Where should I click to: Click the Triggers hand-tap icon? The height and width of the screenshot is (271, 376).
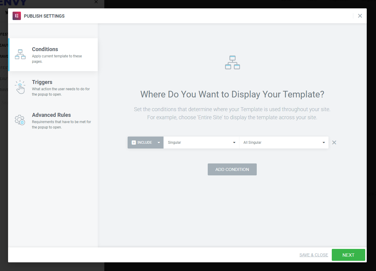coord(20,87)
